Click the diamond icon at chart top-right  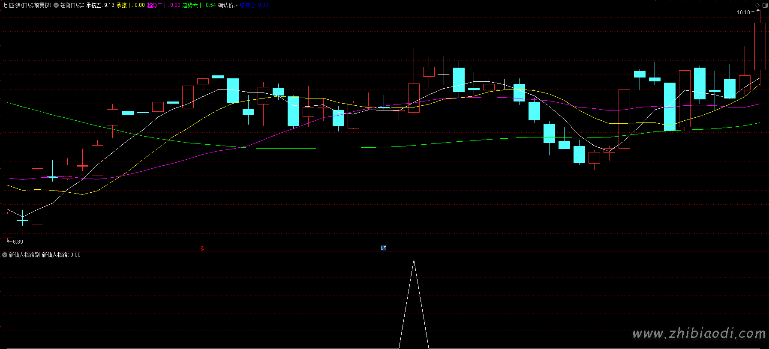(x=757, y=5)
